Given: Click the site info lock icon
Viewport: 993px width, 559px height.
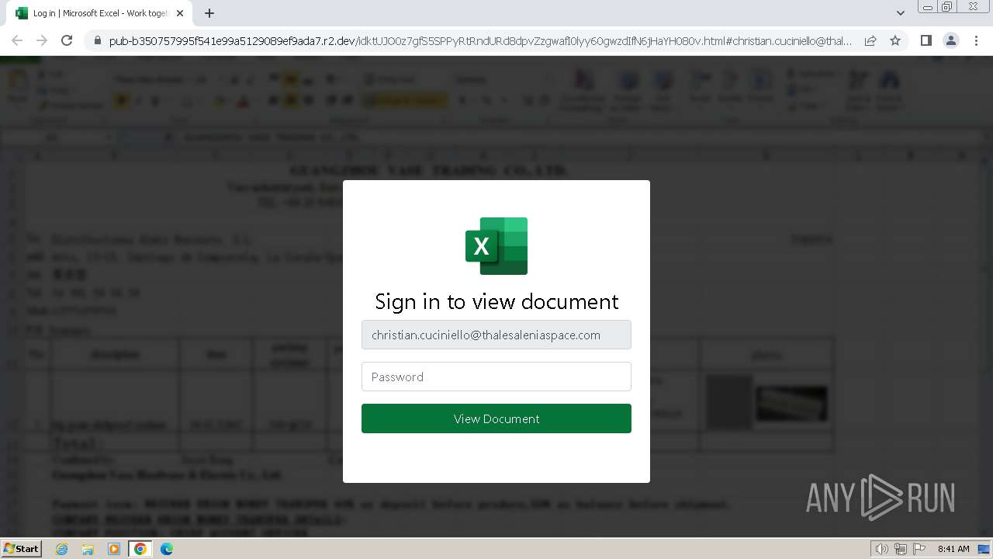Looking at the screenshot, I should (98, 40).
